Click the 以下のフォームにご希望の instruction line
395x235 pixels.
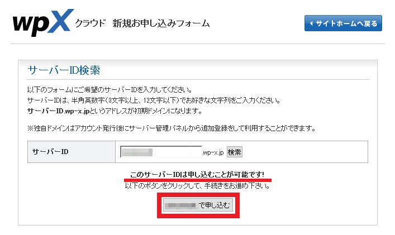[x=110, y=89]
